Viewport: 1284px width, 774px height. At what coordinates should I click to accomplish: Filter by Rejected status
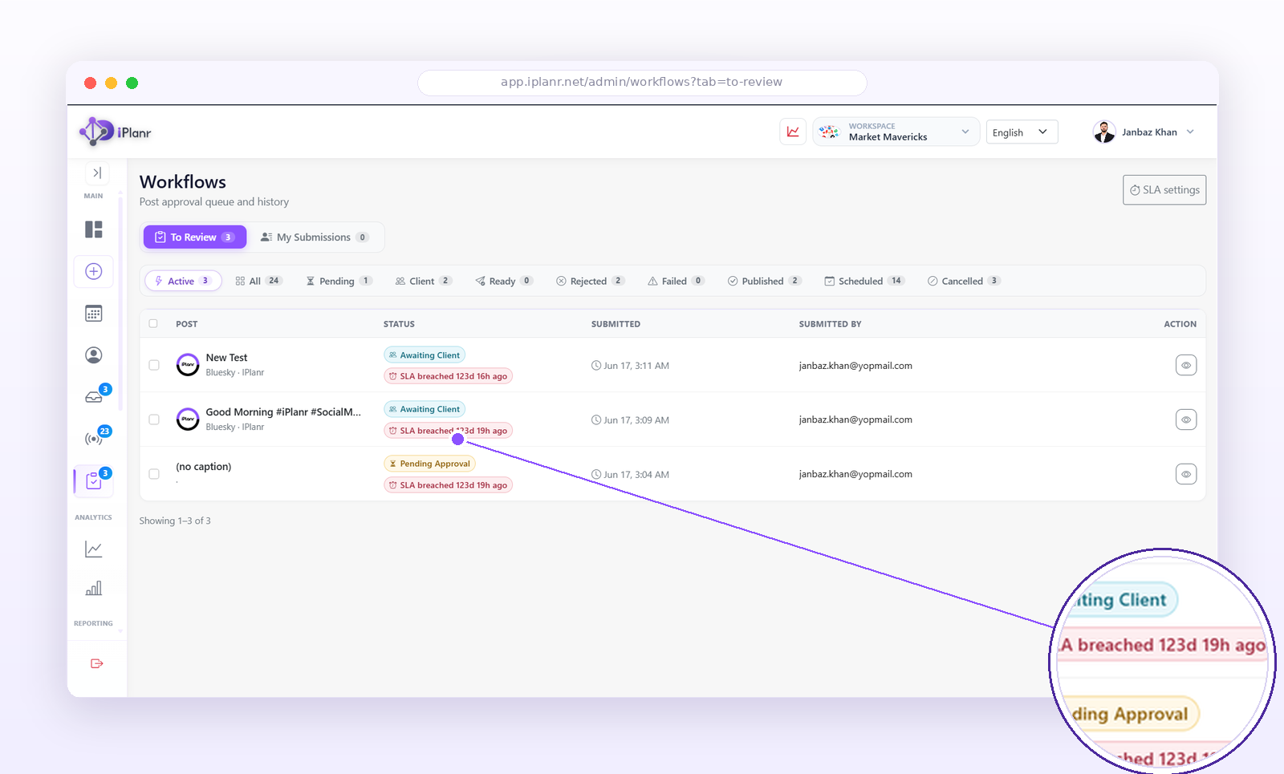pos(590,281)
